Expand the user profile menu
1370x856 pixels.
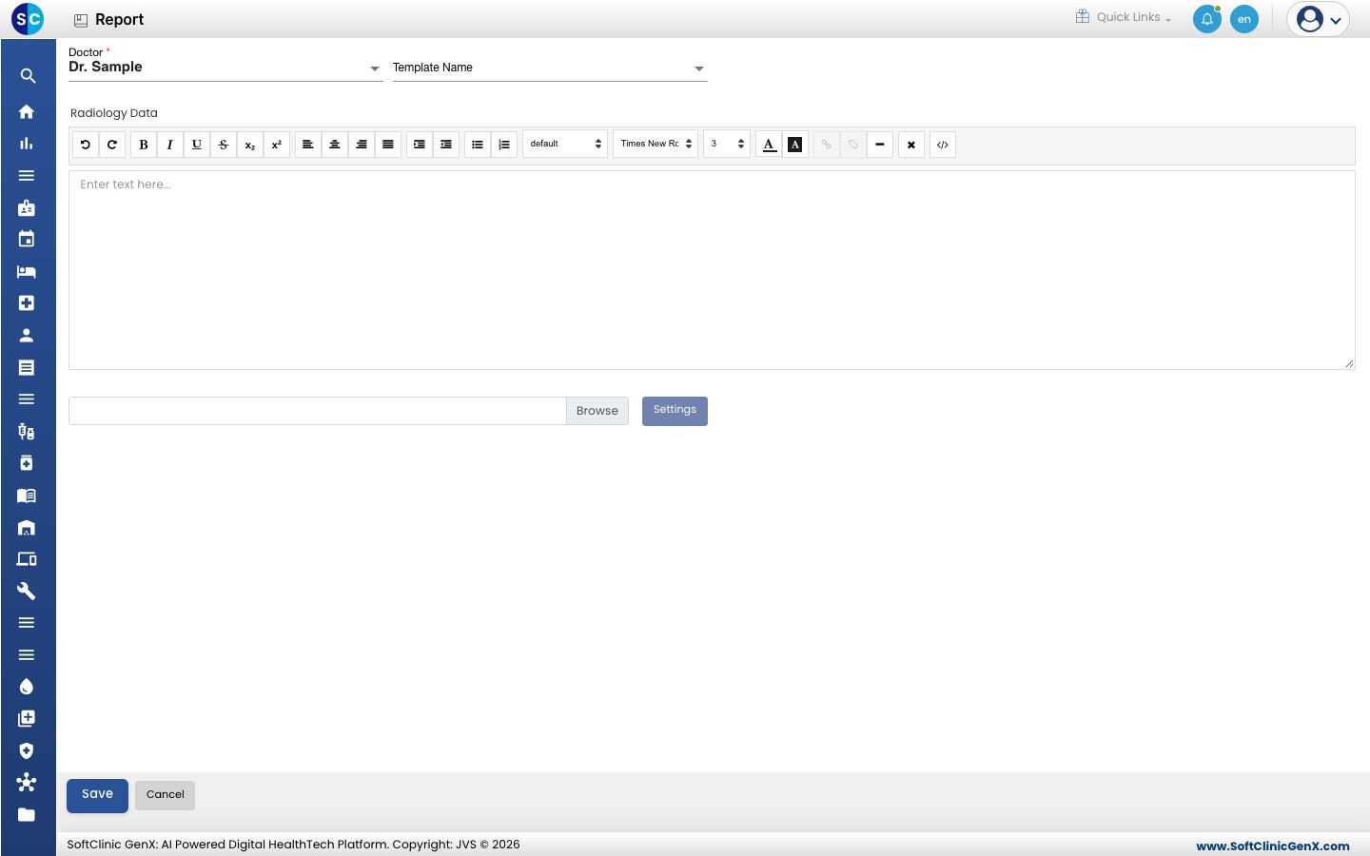click(x=1319, y=19)
